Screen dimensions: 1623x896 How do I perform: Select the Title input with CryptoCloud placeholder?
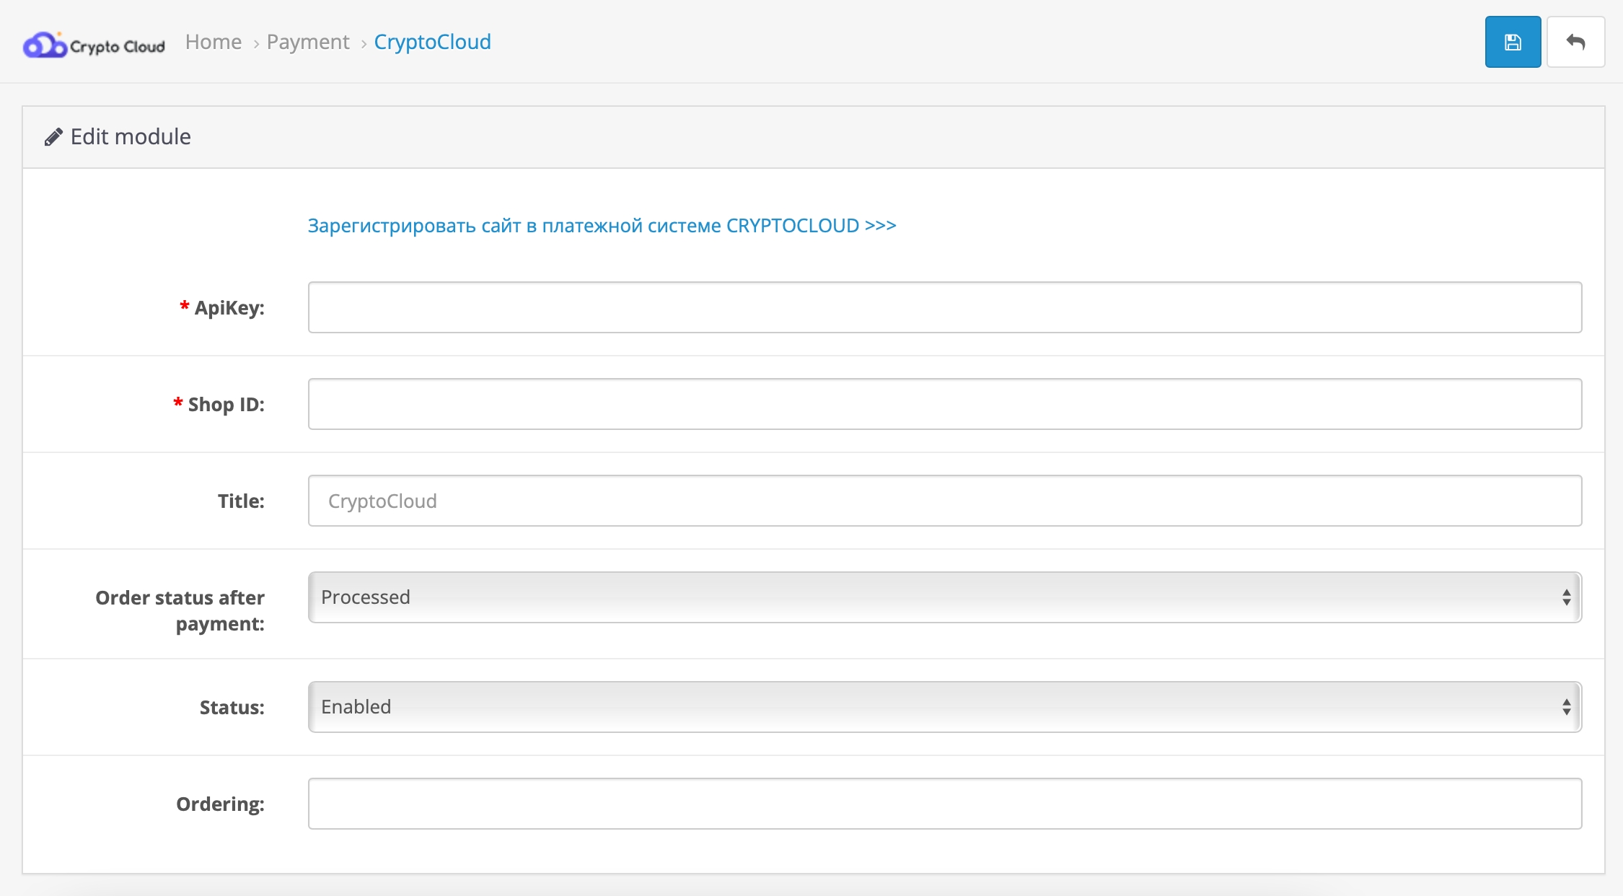click(x=944, y=501)
